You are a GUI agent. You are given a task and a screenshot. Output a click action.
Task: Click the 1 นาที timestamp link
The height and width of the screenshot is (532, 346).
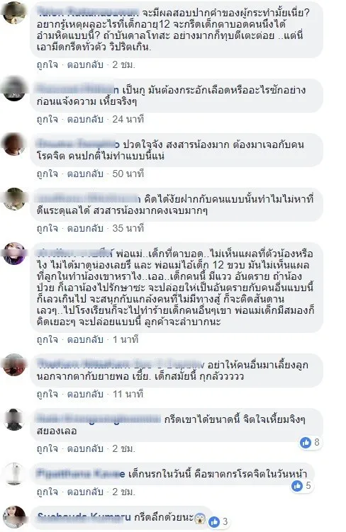(x=125, y=339)
